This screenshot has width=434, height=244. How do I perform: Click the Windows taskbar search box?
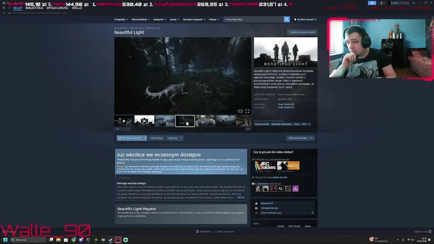(28, 240)
